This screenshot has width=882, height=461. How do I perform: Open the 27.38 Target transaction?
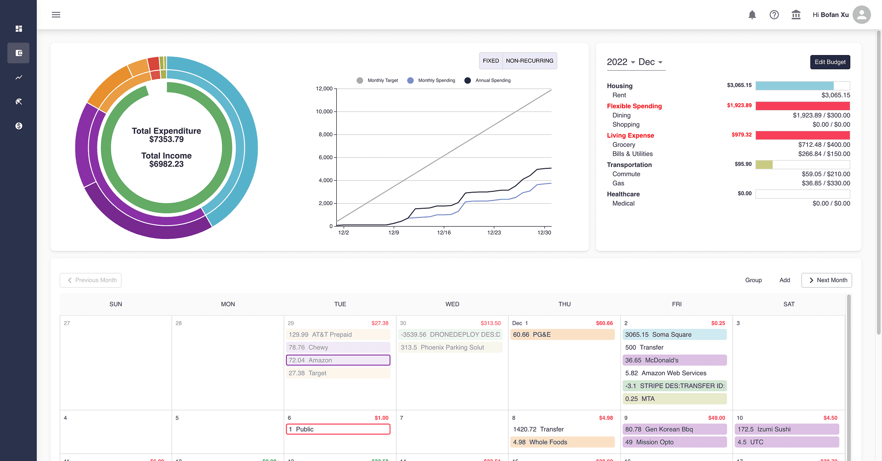click(x=338, y=373)
